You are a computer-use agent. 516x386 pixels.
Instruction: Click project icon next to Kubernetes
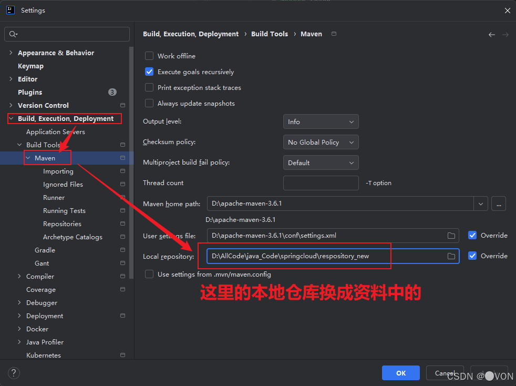pos(123,355)
